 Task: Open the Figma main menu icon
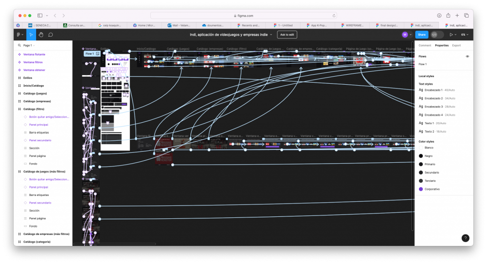[x=19, y=35]
